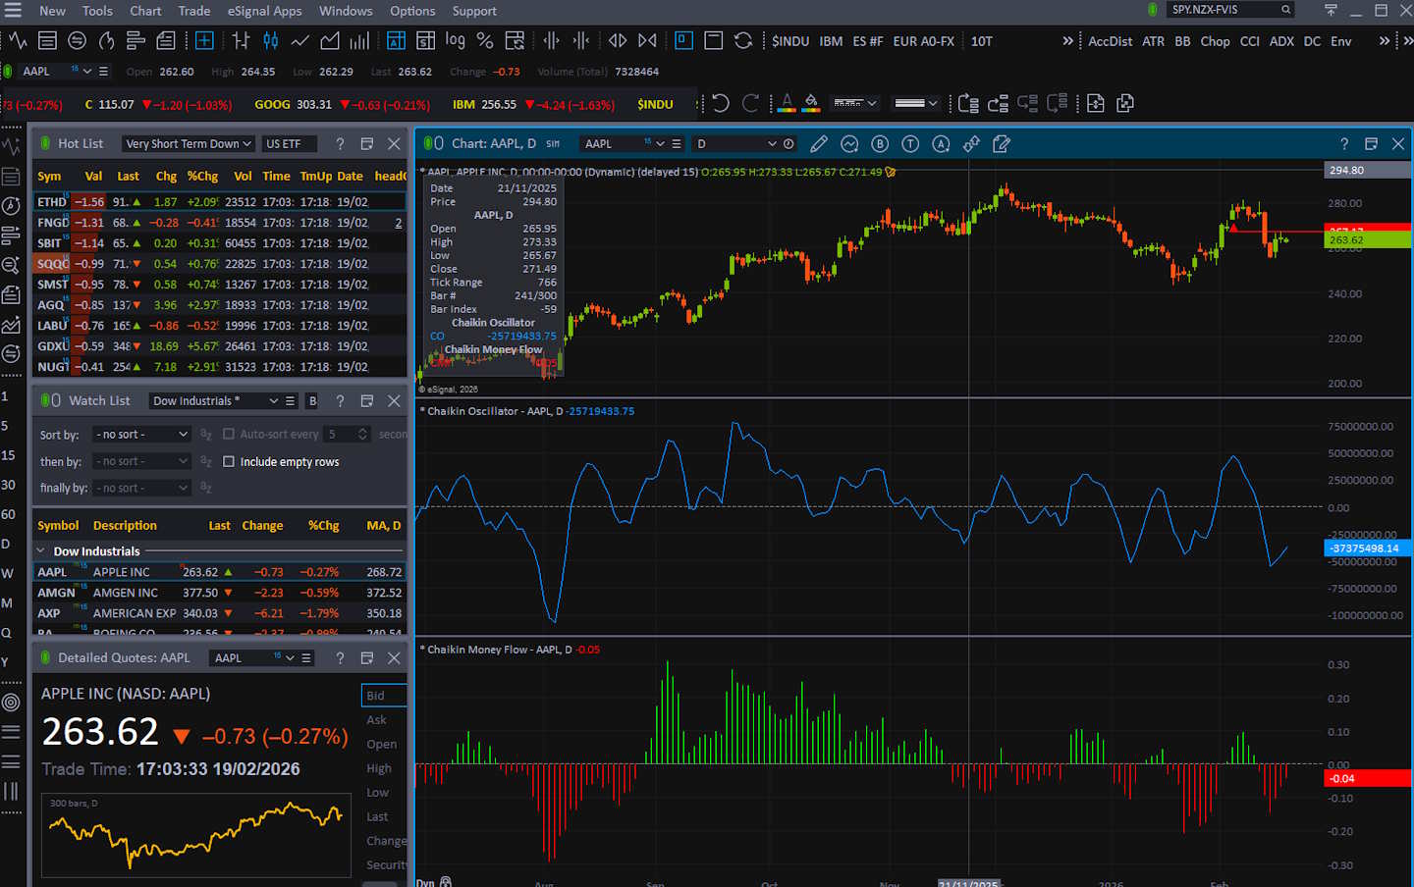Screen dimensions: 1414x887
Task: Tick the 'Include empty rows' checkbox
Action: coord(229,461)
